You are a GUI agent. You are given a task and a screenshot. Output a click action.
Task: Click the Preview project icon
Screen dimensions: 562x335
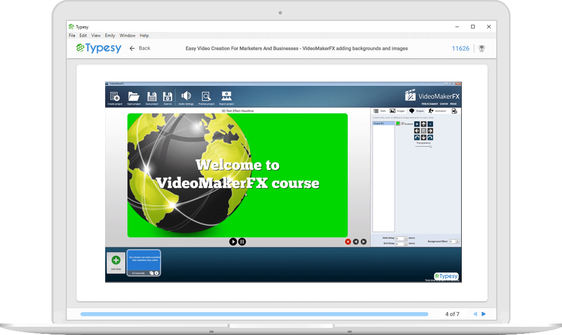(206, 96)
